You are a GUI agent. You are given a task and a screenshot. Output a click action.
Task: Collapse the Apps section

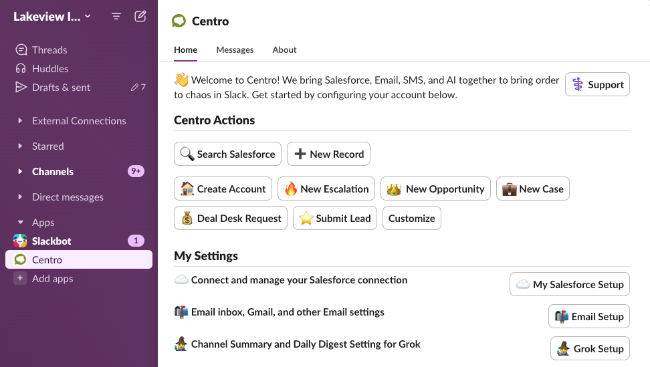[x=20, y=223]
